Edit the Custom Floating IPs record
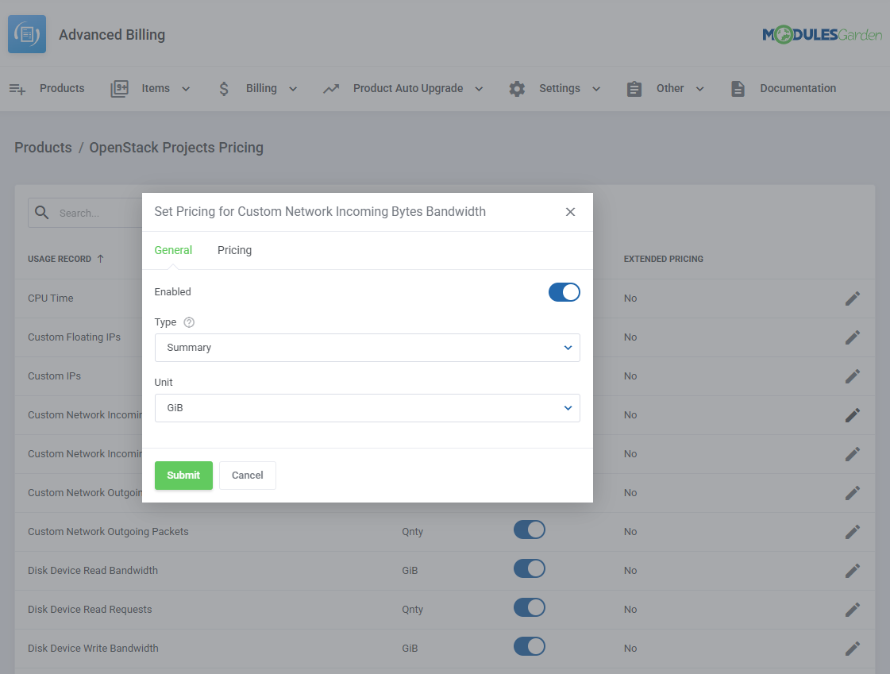The image size is (890, 674). point(852,337)
